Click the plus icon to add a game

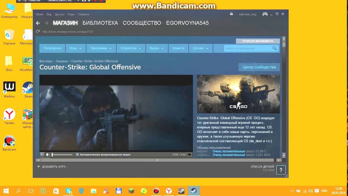click(38, 166)
